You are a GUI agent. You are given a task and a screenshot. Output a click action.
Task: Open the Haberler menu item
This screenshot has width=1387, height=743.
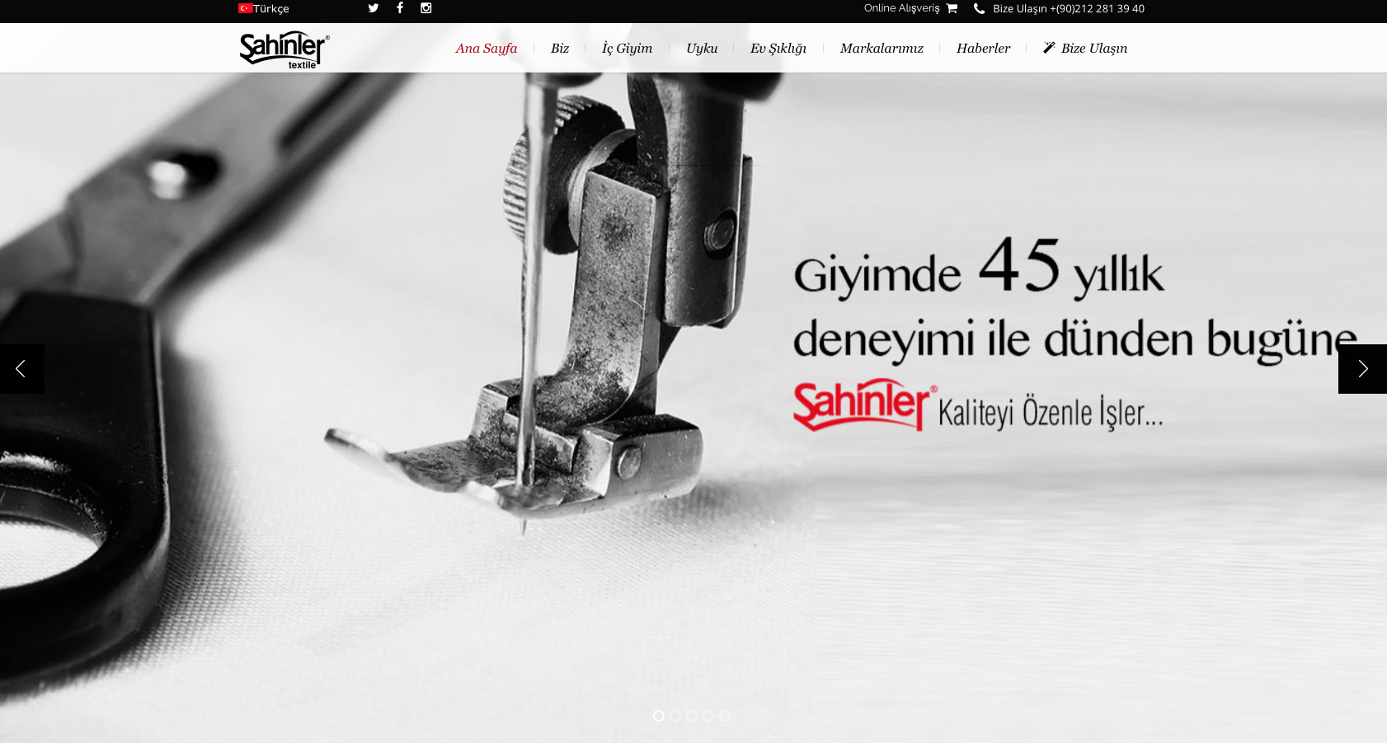point(983,49)
